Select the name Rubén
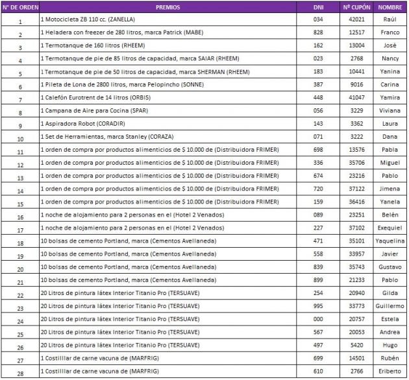409x380 pixels. click(390, 358)
